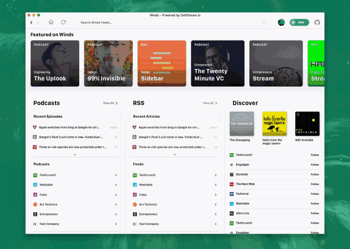The height and width of the screenshot is (249, 350).
Task: View all Podcasts
Action: tap(110, 103)
